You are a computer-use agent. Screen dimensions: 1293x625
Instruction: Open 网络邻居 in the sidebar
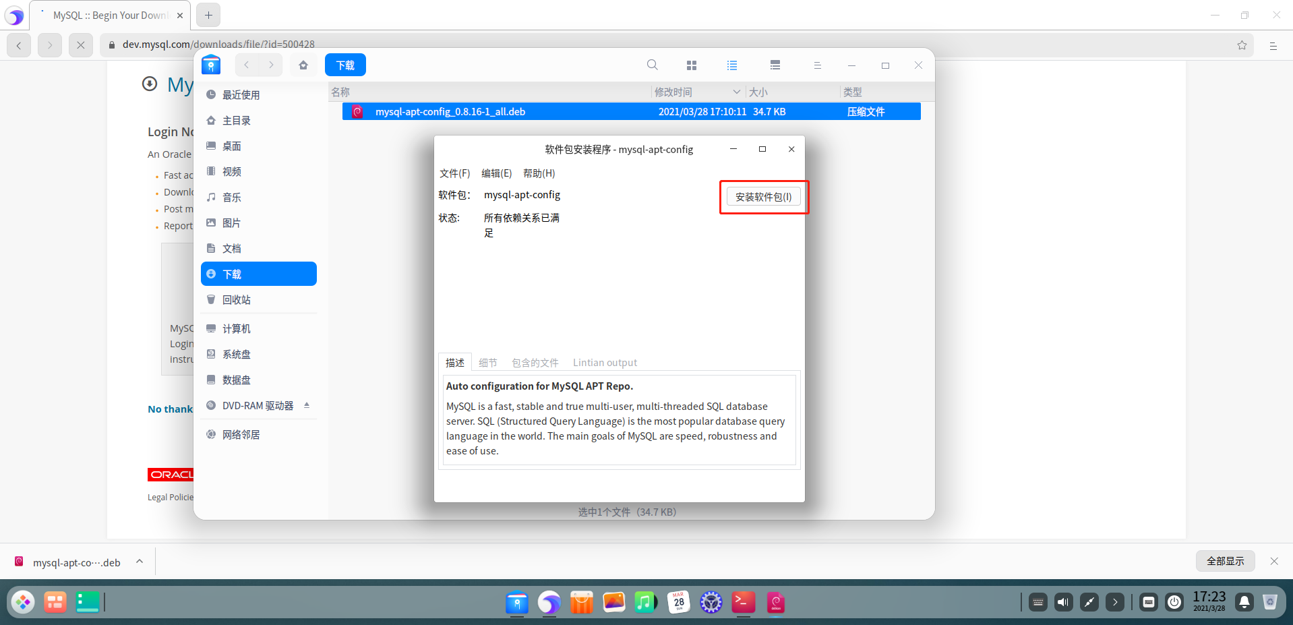click(259, 435)
